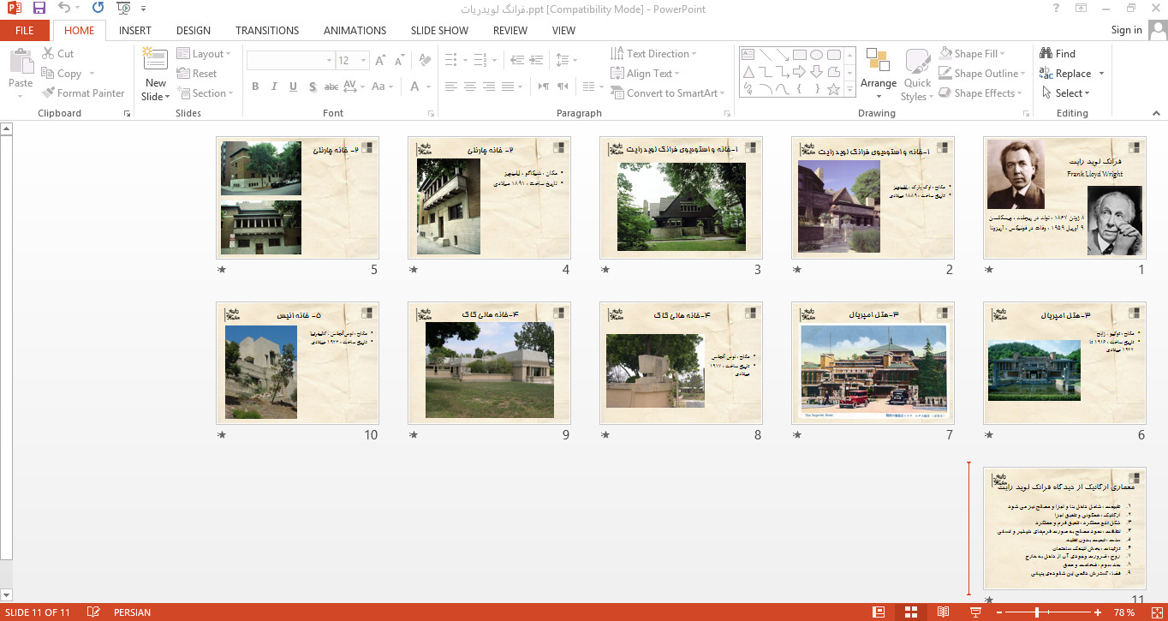The image size is (1168, 621).
Task: Click the PERSIAN language indicator
Action: (132, 612)
